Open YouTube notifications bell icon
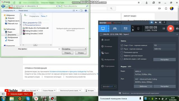Viewport: 179px width, 101px height. pos(166,8)
